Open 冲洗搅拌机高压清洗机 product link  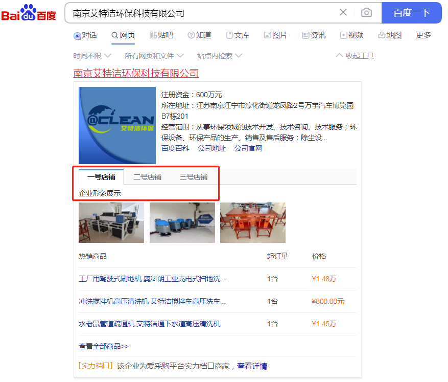click(x=152, y=301)
